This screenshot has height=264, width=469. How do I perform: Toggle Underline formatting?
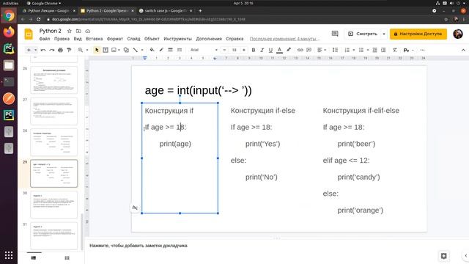(270, 50)
